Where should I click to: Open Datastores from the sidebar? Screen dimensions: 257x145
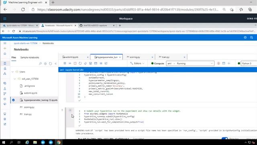pyautogui.click(x=5, y=119)
